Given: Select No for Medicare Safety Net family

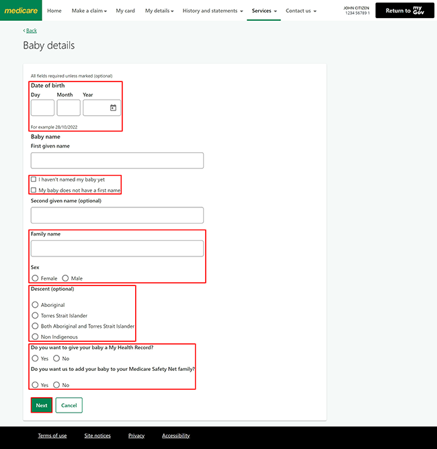Looking at the screenshot, I should tap(56, 384).
